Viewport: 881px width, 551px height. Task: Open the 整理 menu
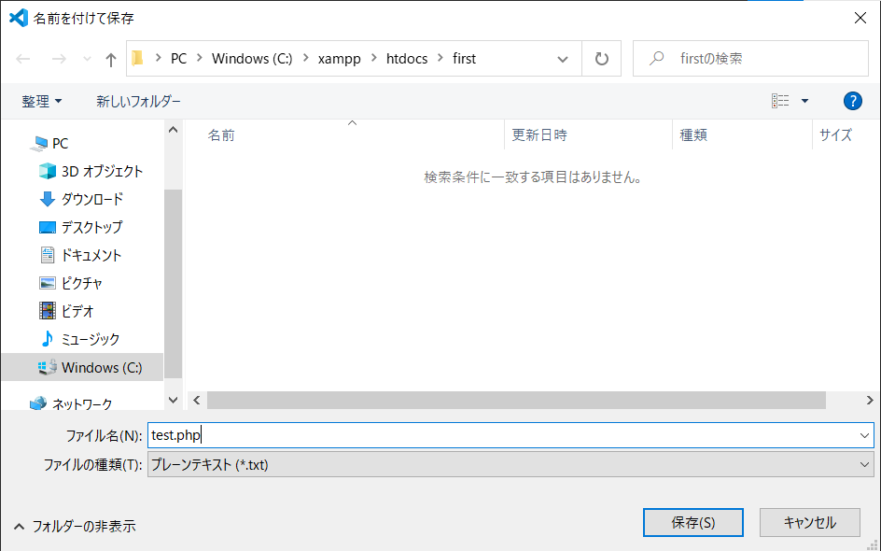click(42, 101)
